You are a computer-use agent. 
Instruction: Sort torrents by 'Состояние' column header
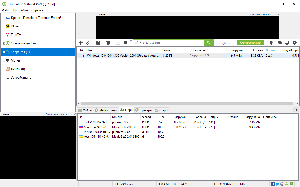[199, 50]
